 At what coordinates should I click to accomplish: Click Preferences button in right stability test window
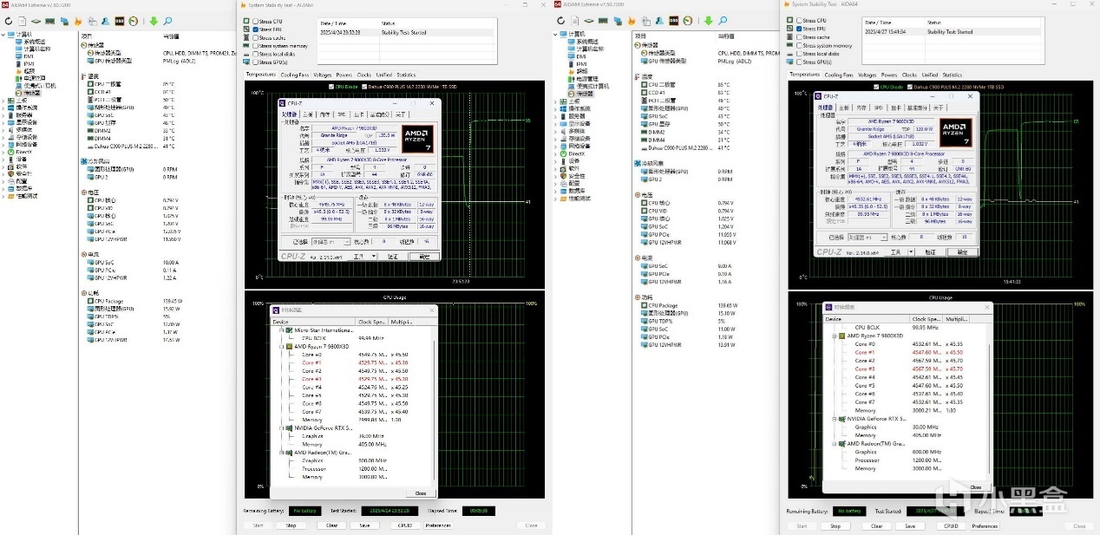tap(984, 525)
